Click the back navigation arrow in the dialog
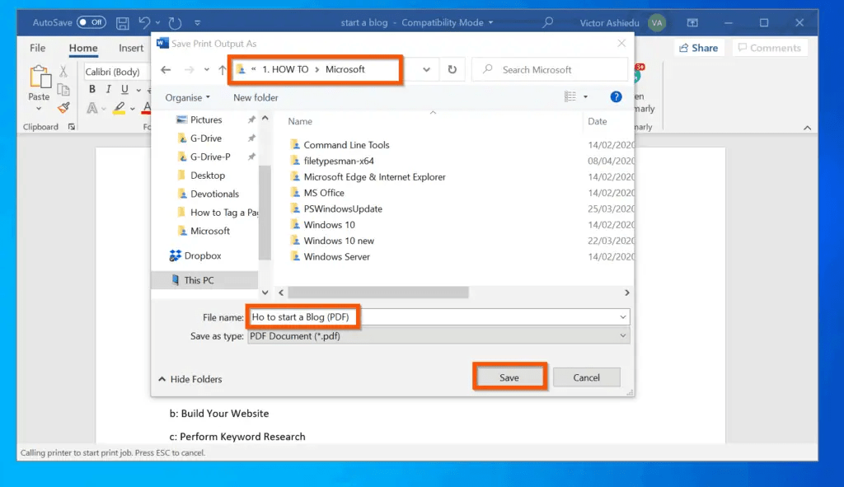This screenshot has width=844, height=487. coord(164,69)
